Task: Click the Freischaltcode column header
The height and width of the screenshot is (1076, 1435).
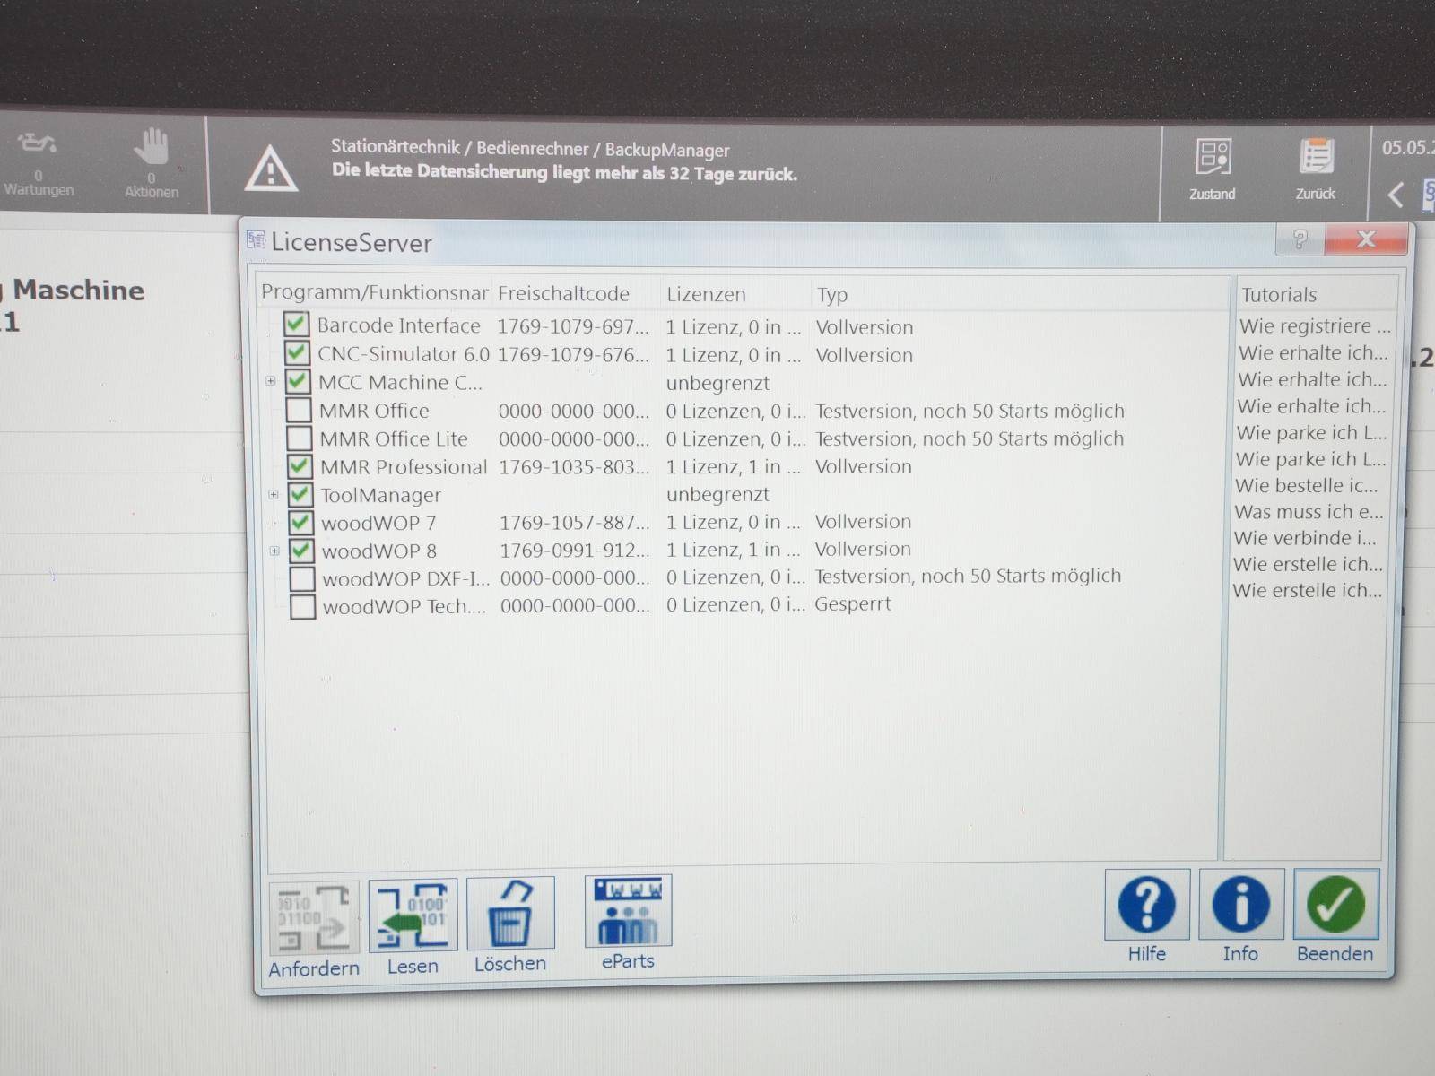Action: pos(564,293)
